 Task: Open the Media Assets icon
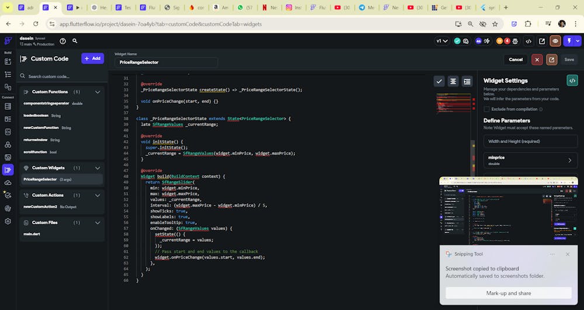point(8,157)
